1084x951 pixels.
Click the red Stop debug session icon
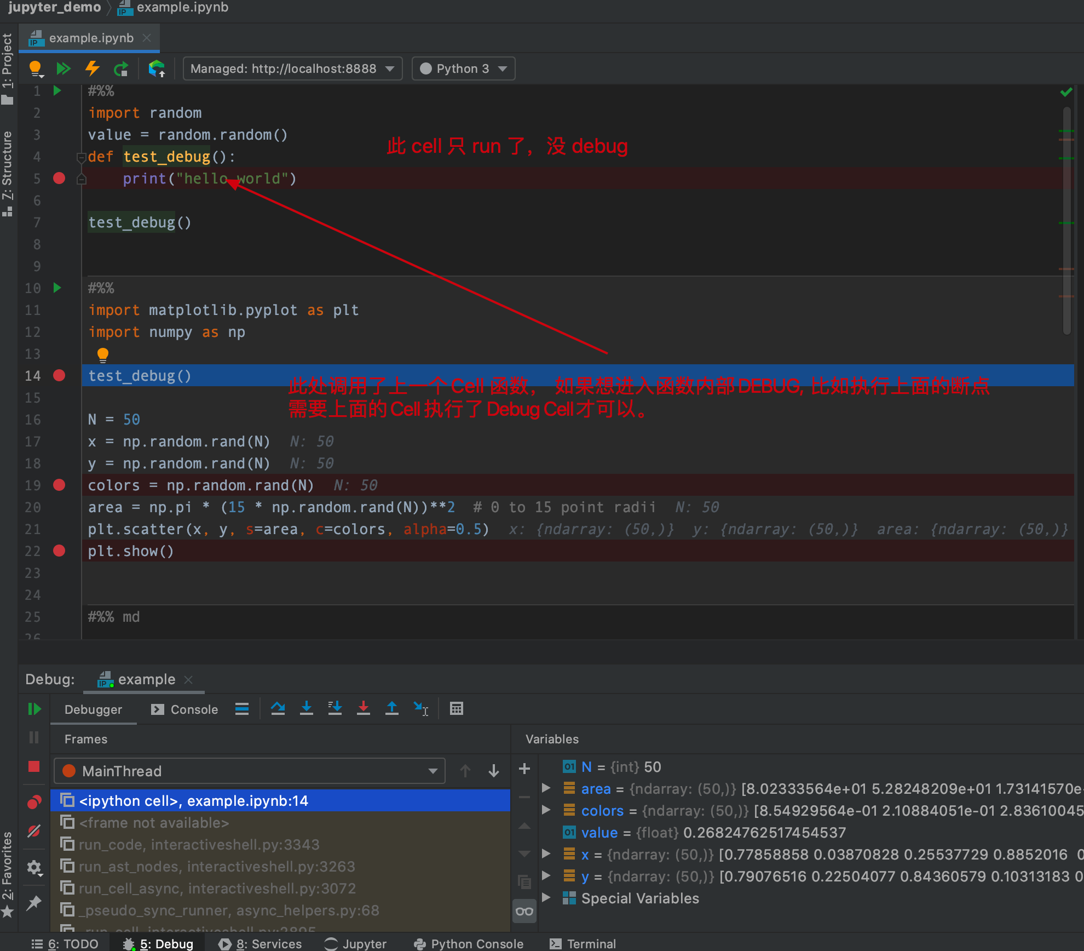(34, 766)
